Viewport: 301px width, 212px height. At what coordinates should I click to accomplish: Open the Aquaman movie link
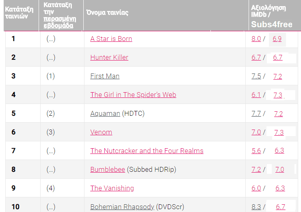105,114
